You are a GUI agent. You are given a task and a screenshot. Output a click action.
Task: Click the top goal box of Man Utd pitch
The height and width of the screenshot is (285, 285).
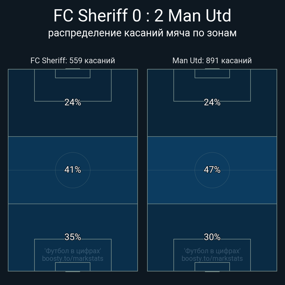point(212,74)
